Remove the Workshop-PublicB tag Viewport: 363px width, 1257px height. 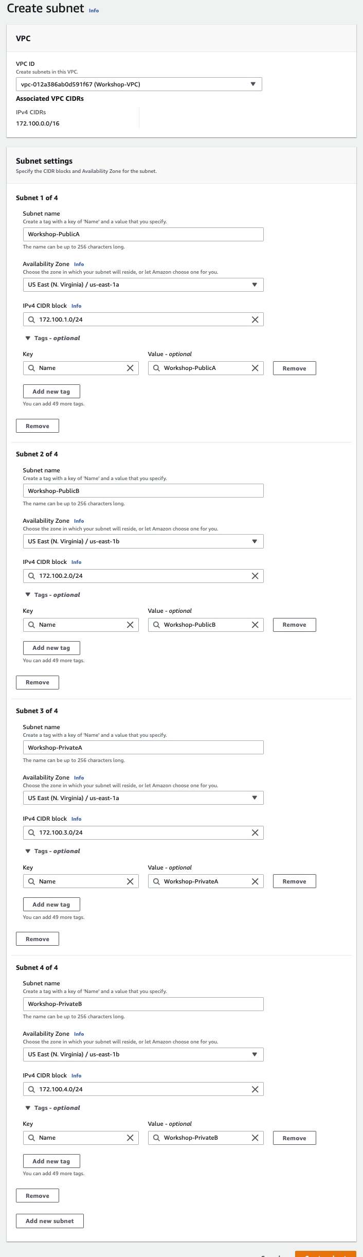[295, 625]
